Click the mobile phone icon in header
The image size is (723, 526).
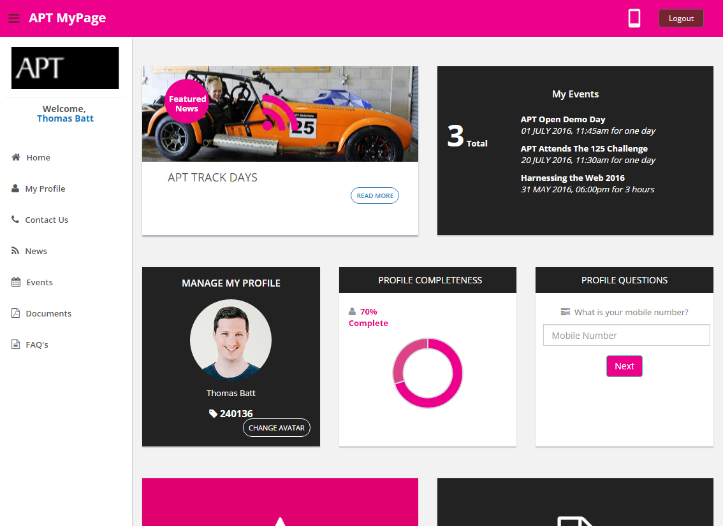(634, 18)
